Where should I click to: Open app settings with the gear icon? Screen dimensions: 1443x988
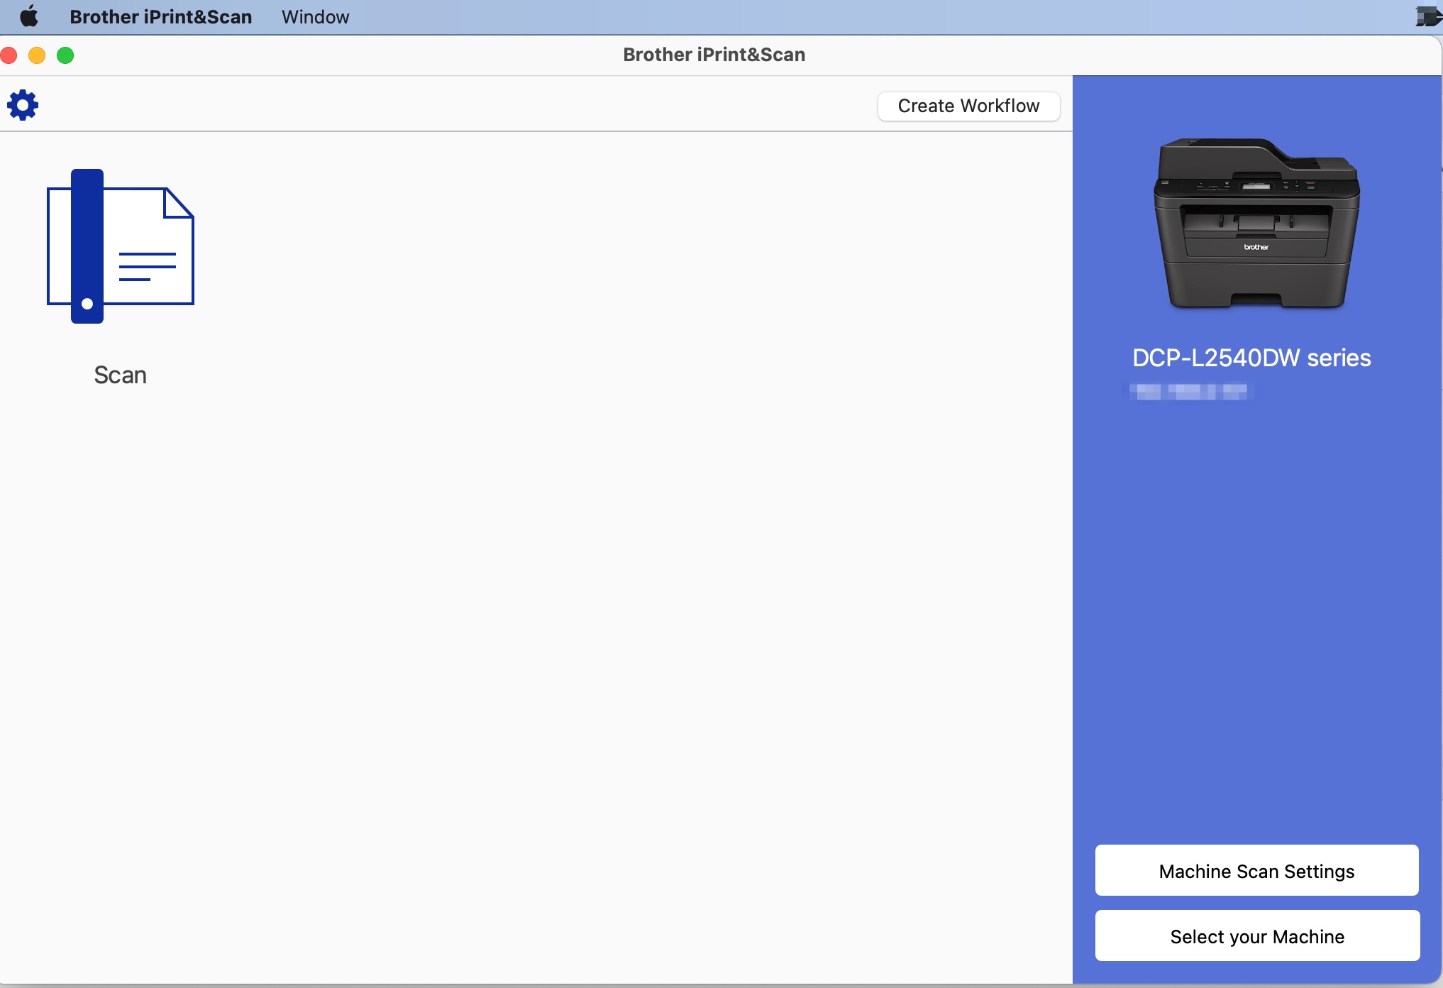tap(22, 104)
